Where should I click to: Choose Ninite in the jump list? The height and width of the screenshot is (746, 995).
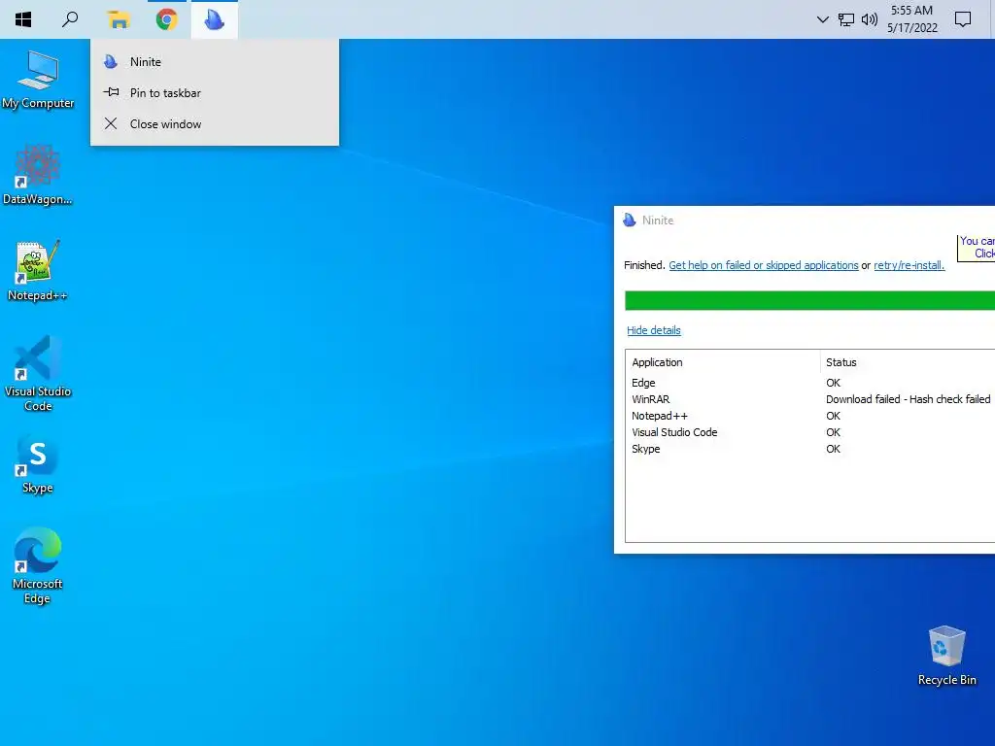[x=215, y=61]
